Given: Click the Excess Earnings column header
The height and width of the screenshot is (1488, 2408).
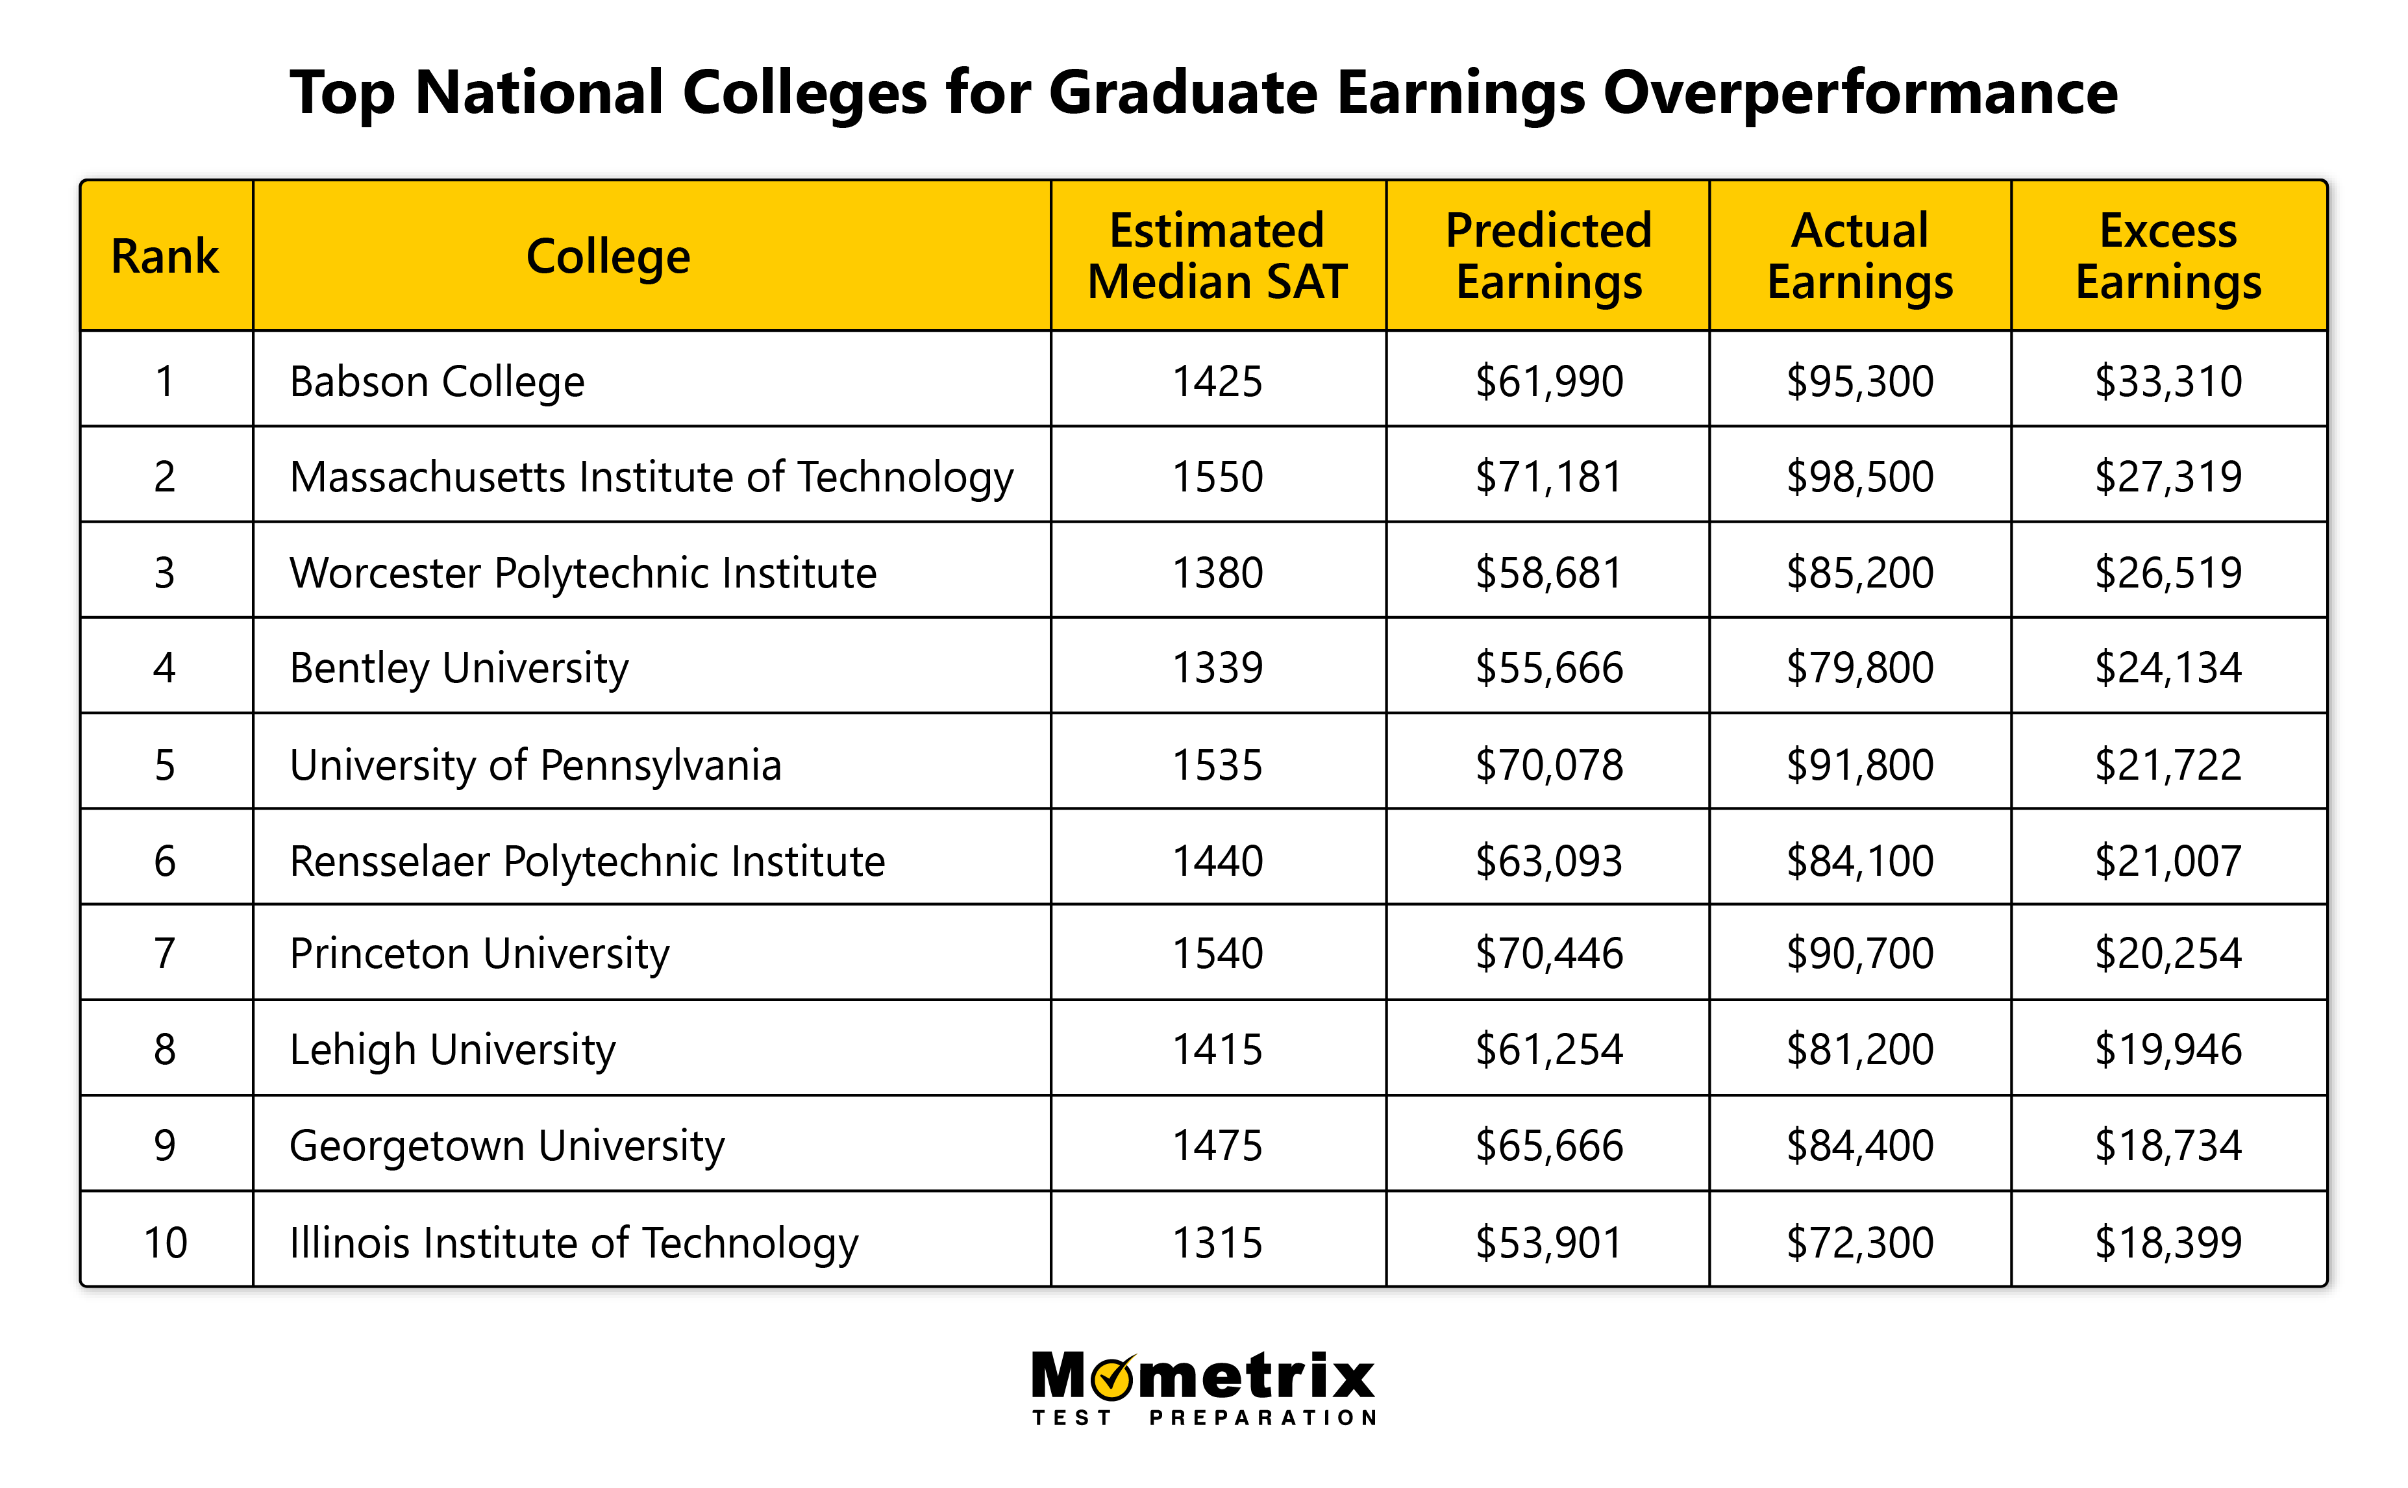Looking at the screenshot, I should (2168, 257).
